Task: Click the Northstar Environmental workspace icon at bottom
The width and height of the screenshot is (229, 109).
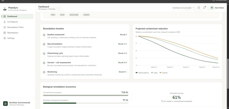Action: (x=5, y=104)
